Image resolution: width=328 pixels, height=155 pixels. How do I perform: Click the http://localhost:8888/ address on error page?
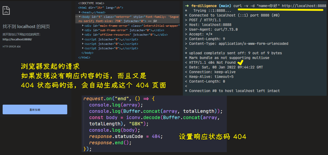(17, 39)
